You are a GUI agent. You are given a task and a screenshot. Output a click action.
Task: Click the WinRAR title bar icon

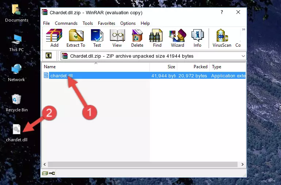coord(45,12)
